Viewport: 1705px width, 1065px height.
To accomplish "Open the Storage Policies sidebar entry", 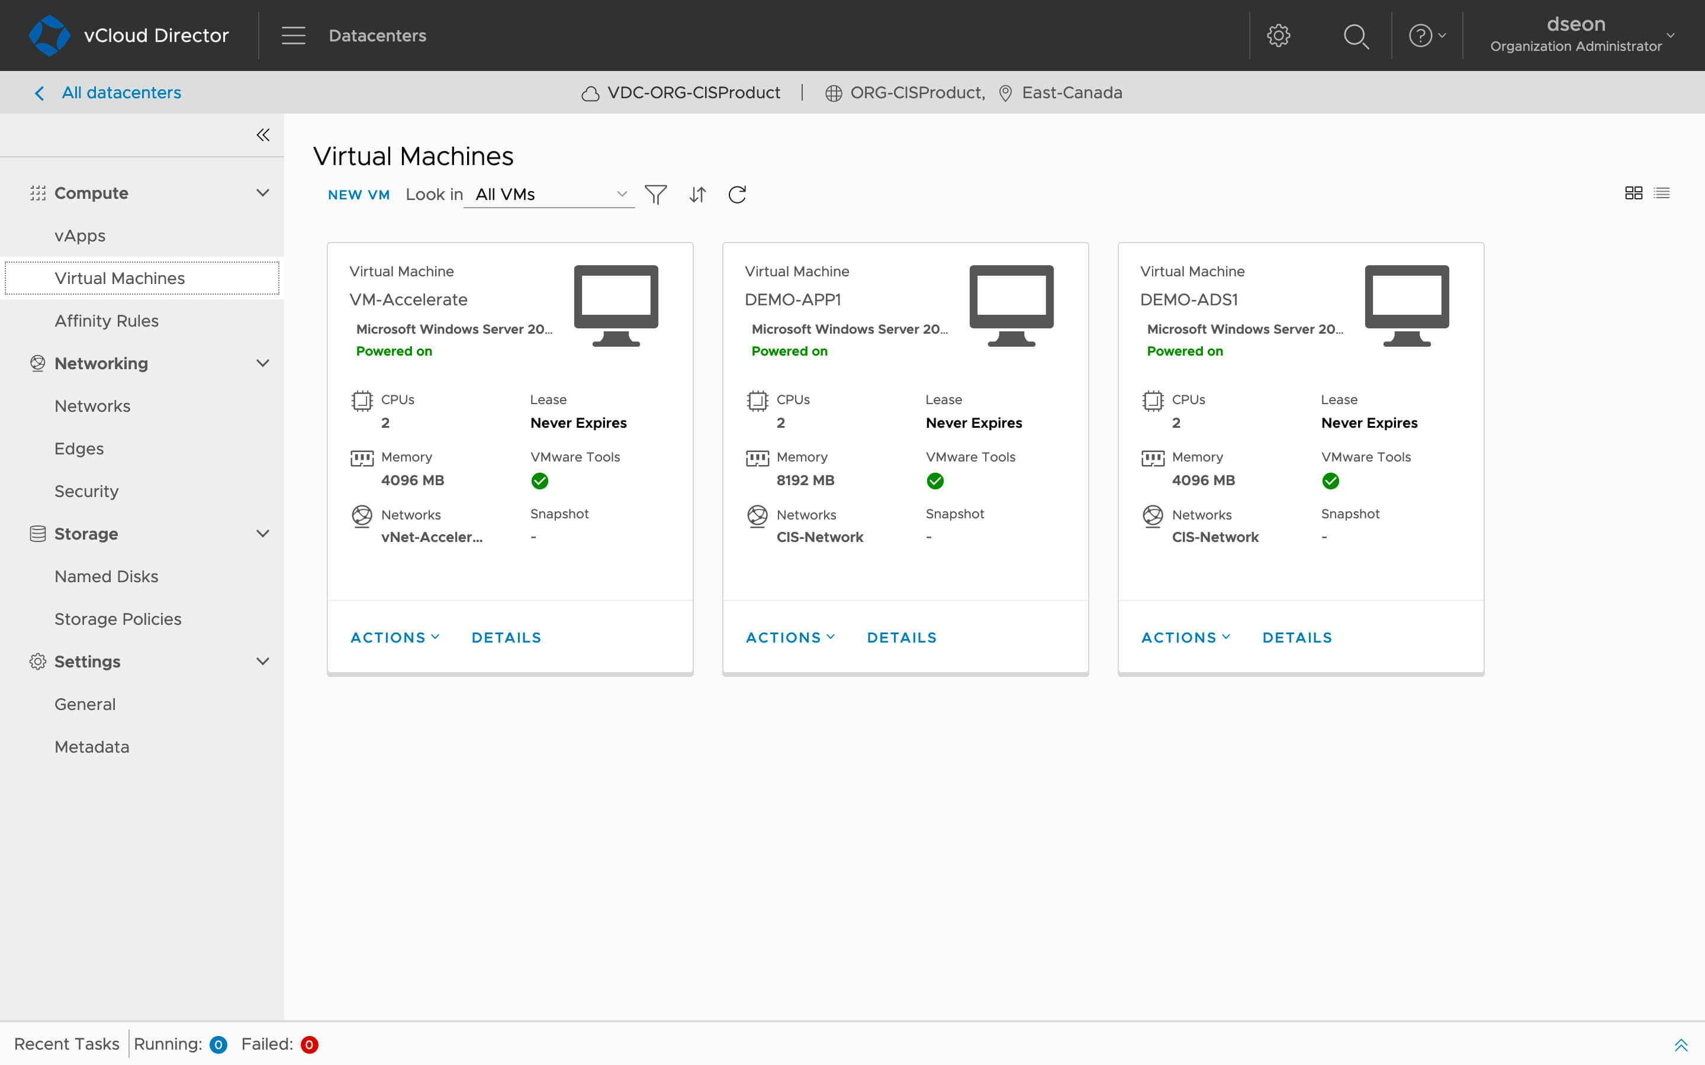I will [x=118, y=618].
